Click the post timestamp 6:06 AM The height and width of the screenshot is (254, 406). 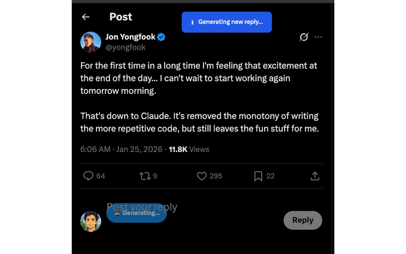[x=95, y=149]
